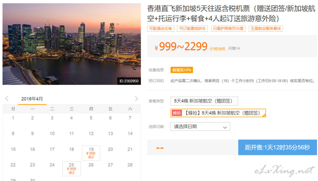Image resolution: width=318 pixels, height=181 pixels.
Task: Click the 优惠信息 label
Action: click(x=156, y=70)
